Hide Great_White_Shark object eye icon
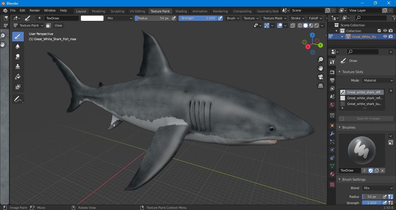 (385, 36)
